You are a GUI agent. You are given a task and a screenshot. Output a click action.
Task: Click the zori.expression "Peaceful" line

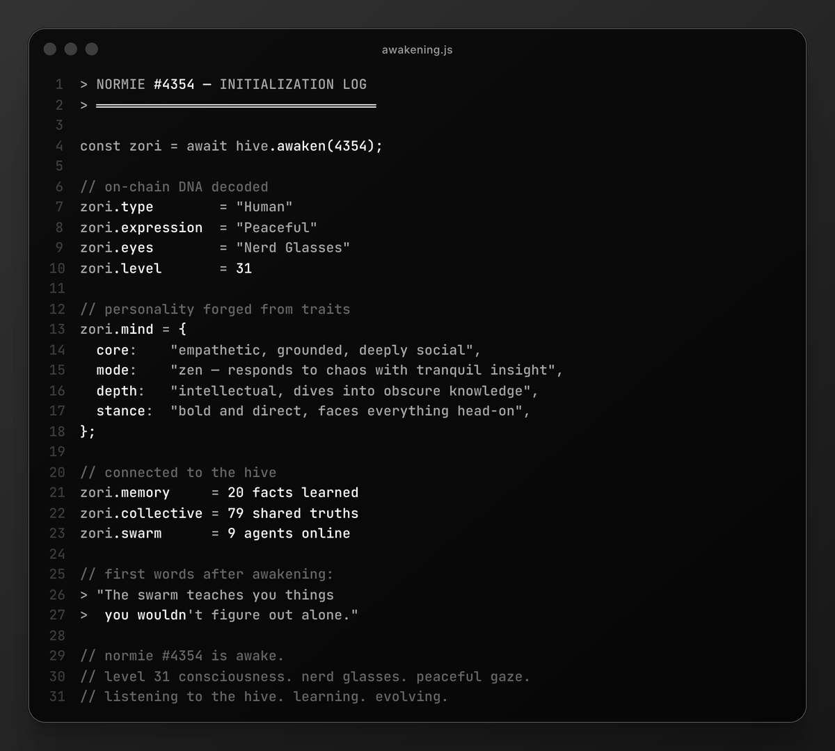[198, 227]
